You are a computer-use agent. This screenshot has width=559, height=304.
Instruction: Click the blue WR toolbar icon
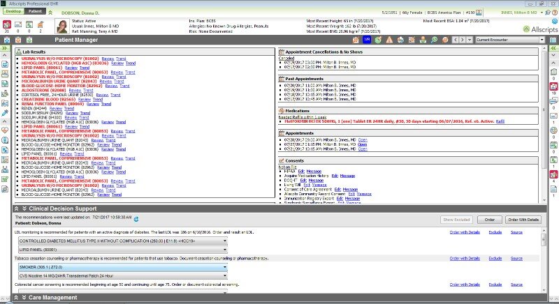[368, 40]
